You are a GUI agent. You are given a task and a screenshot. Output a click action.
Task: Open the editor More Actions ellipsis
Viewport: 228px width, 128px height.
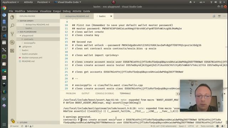[224, 16]
